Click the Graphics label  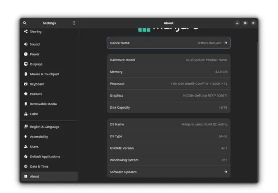(x=116, y=96)
